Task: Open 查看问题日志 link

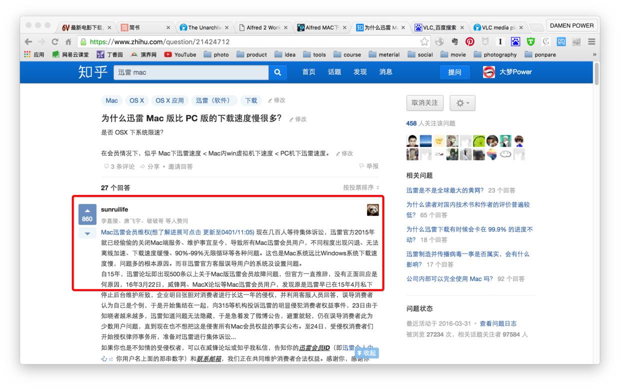Action: click(x=498, y=323)
